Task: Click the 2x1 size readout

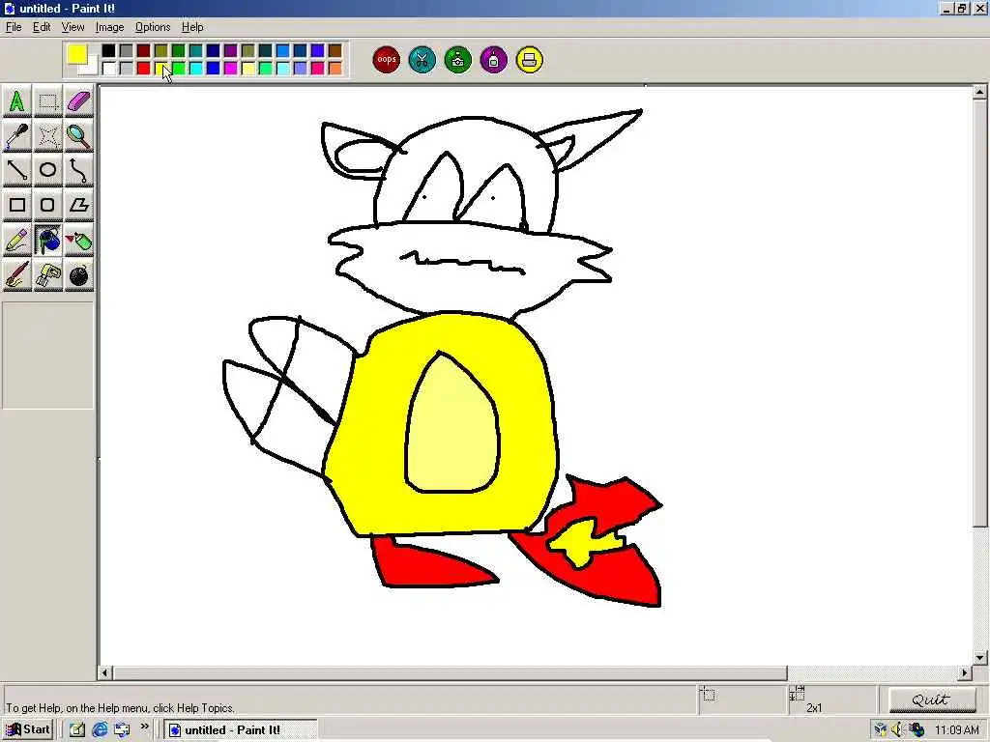Action: click(x=814, y=708)
